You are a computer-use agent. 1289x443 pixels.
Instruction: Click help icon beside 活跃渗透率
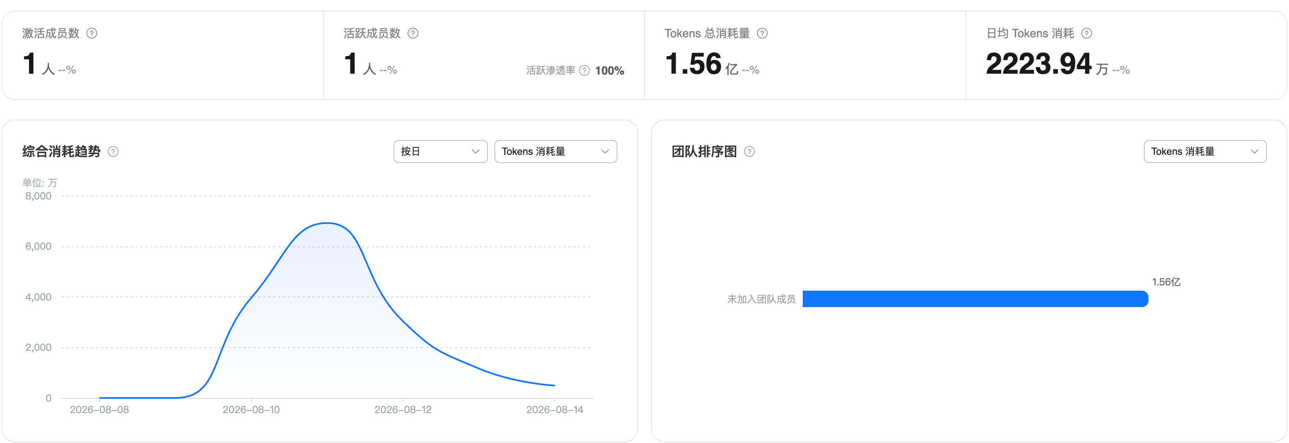tap(585, 70)
